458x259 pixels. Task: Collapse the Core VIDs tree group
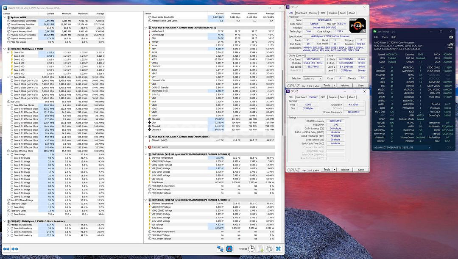(x=8, y=52)
